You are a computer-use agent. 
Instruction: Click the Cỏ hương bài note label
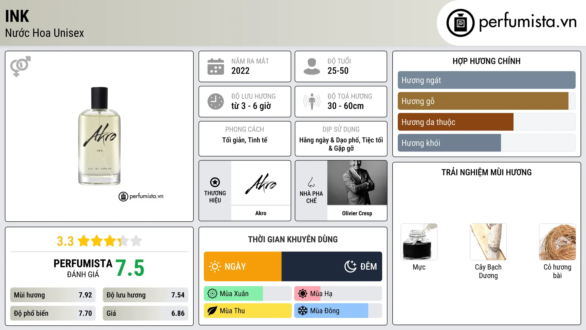click(x=557, y=271)
